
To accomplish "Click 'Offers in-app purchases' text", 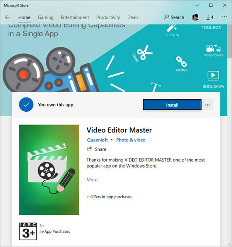I will [109, 197].
